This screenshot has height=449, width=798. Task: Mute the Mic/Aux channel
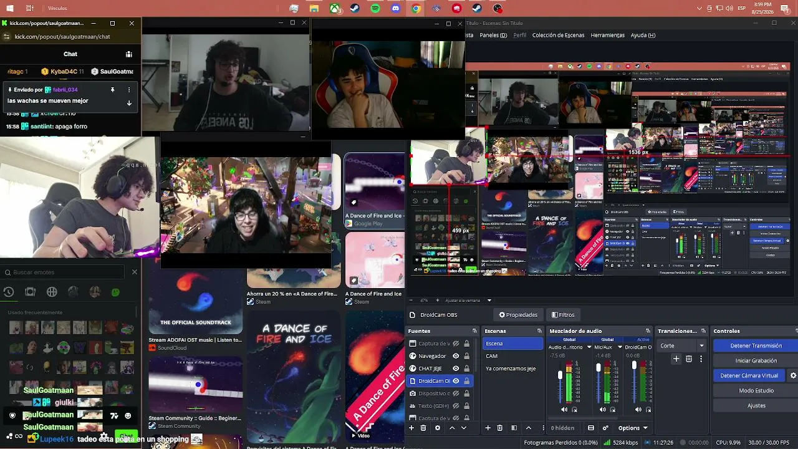pos(602,410)
